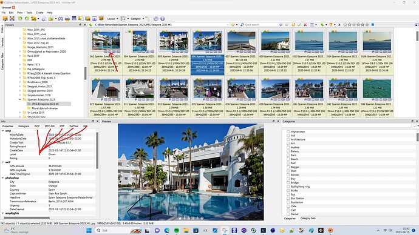Click the red X delete icon
The height and width of the screenshot is (235, 419).
pyautogui.click(x=305, y=24)
